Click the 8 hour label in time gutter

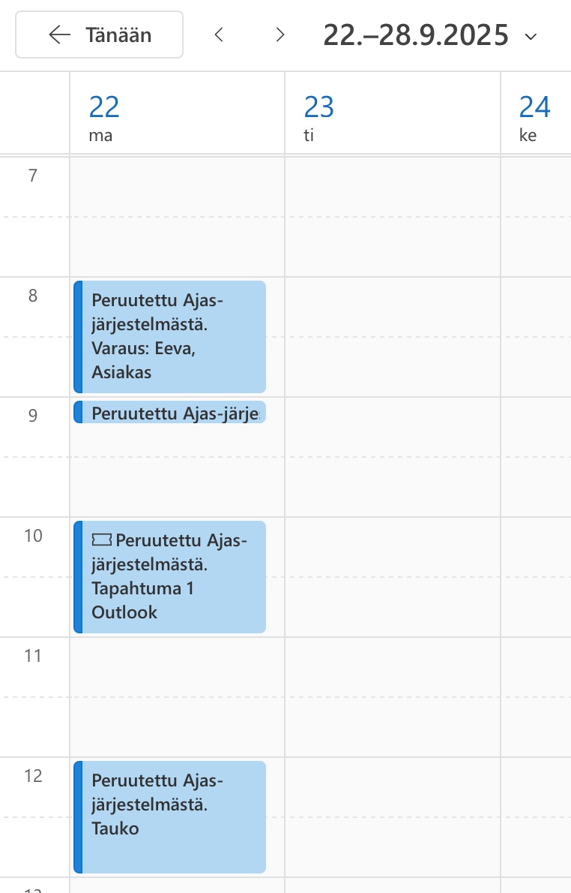(x=33, y=296)
